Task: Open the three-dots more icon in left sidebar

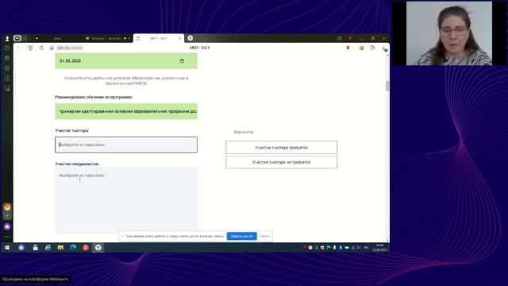Action: pos(7,237)
